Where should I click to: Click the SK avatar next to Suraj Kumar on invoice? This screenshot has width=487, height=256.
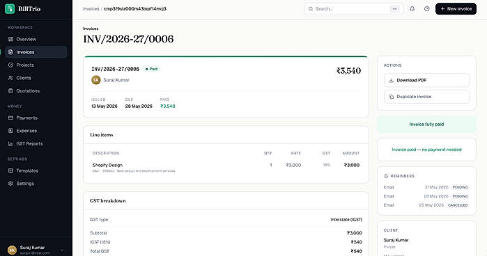pos(96,80)
